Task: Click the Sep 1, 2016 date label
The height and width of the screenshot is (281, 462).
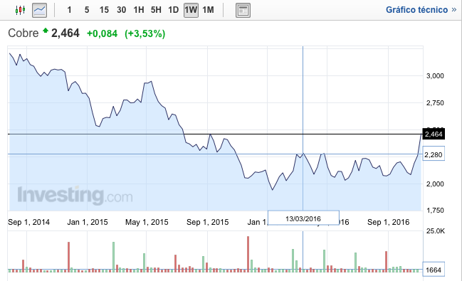Action: point(389,222)
